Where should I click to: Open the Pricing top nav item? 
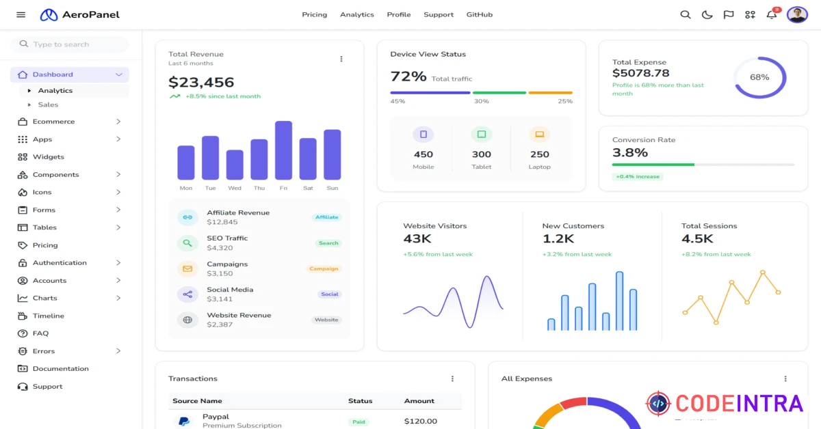[315, 14]
